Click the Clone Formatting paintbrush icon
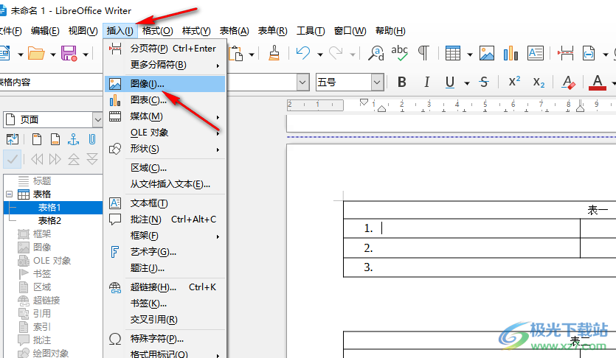Screen dimensions: 616x358 [x=274, y=53]
